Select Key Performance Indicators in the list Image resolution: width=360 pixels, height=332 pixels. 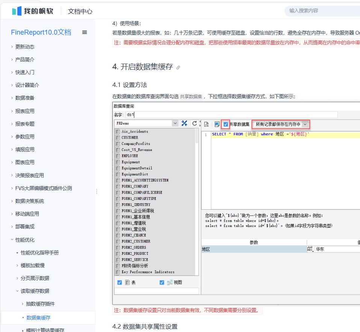tap(148, 272)
